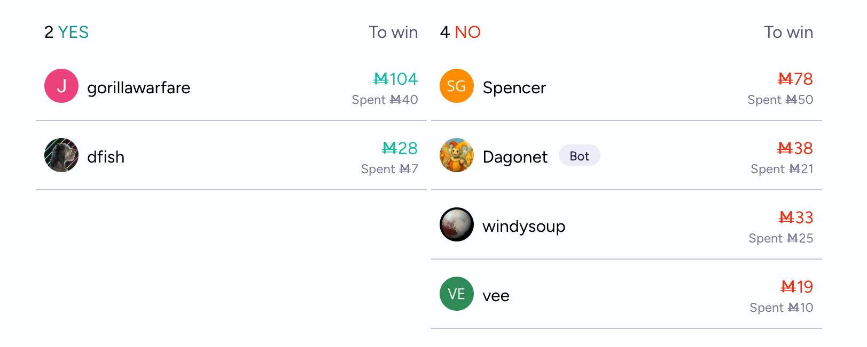Image resolution: width=867 pixels, height=347 pixels.
Task: Click Spencer's M78 to-win amount
Action: pyautogui.click(x=795, y=79)
